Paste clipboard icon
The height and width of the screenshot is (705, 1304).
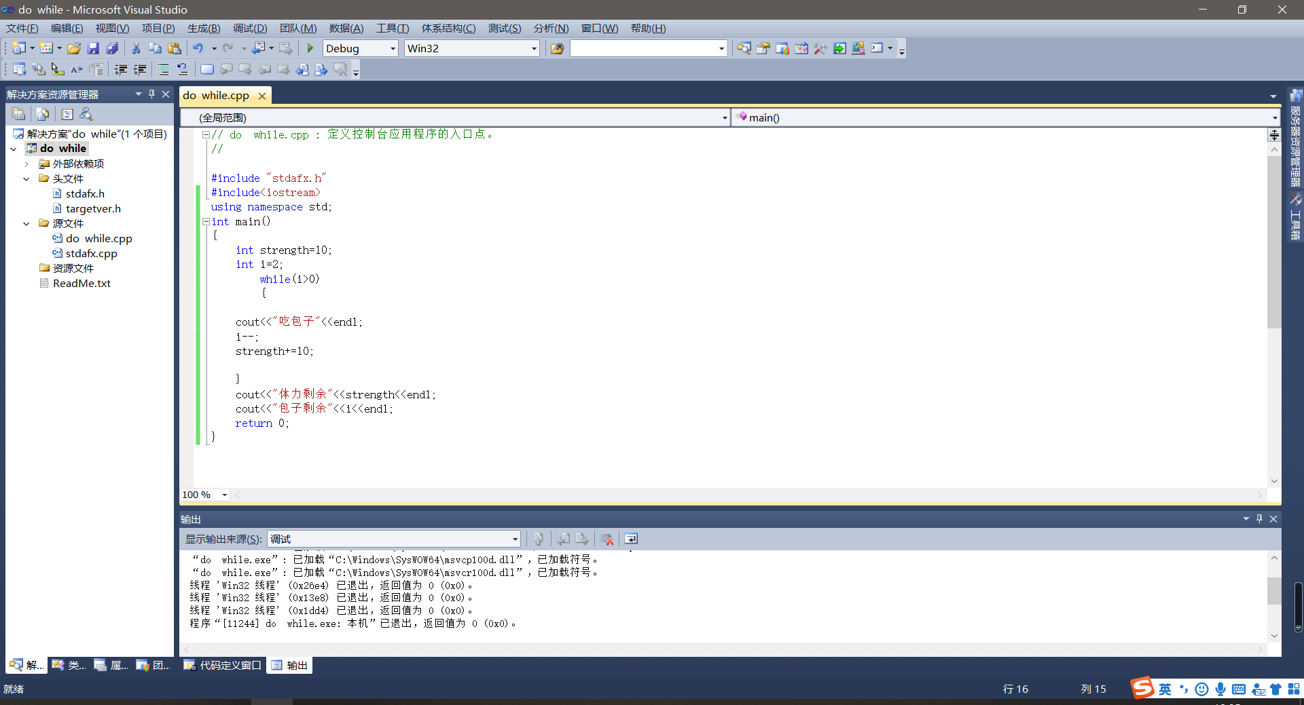click(175, 48)
